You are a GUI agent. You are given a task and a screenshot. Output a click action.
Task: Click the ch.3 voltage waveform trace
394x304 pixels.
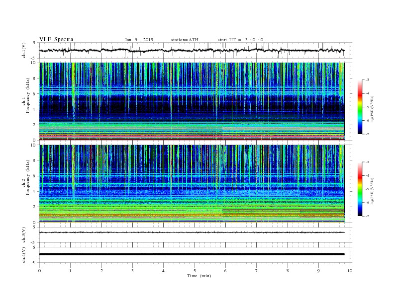pos(192,232)
